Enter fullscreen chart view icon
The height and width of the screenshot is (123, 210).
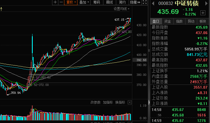coord(145,2)
